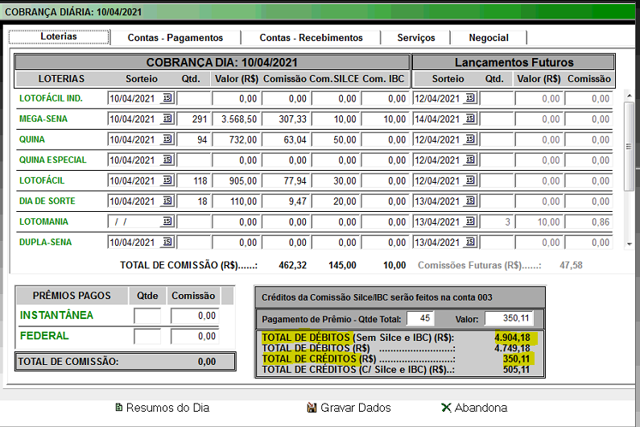Click MEGA-SENA Comissão field showing 307,33
This screenshot has width=640, height=427.
coord(286,119)
